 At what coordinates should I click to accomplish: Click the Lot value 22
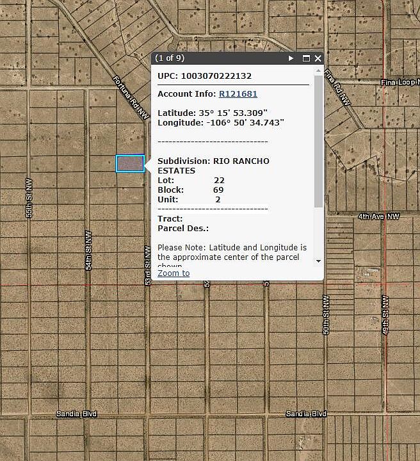pos(219,180)
